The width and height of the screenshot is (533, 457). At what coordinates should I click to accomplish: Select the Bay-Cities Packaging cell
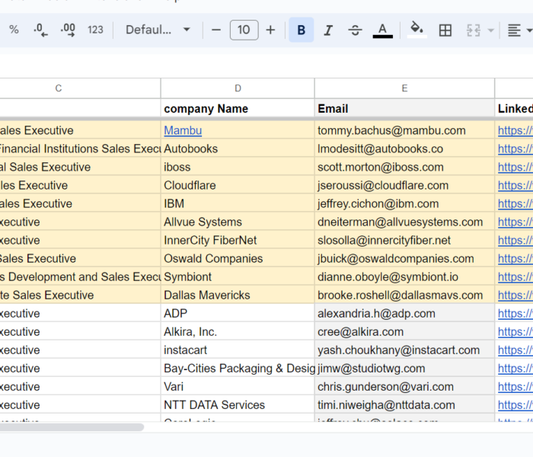(x=238, y=369)
